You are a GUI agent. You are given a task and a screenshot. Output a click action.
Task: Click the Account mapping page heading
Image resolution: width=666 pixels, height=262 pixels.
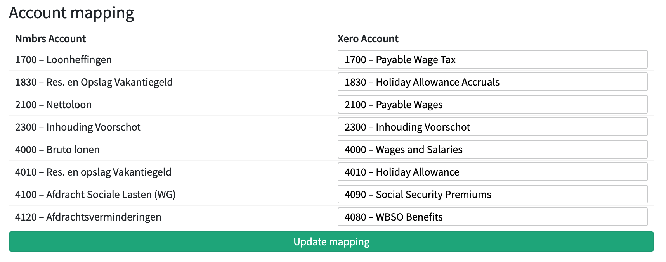[71, 13]
